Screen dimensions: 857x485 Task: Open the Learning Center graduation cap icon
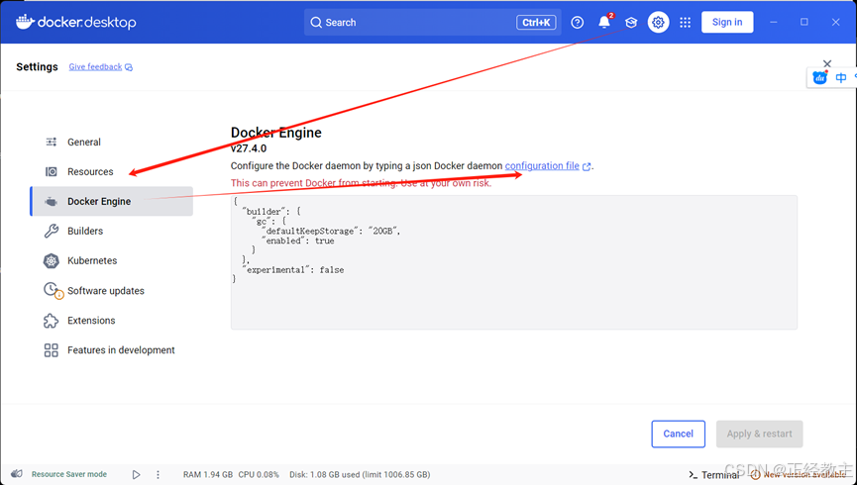click(631, 23)
